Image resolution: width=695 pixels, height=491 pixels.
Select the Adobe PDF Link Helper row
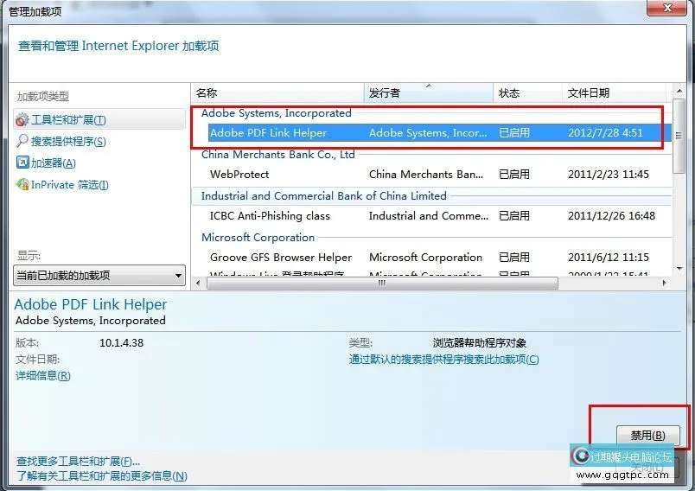coord(269,133)
